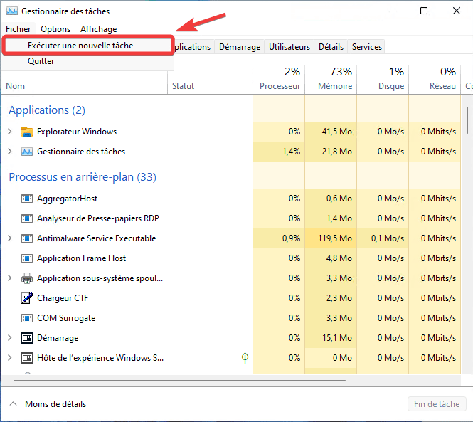Image resolution: width=473 pixels, height=422 pixels.
Task: Click the 119,5 Mo memory value
Action: pyautogui.click(x=335, y=238)
